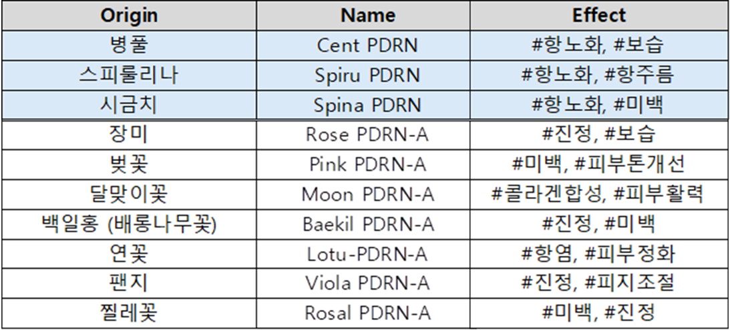Click the Pink PDRN-A cell

(367, 164)
